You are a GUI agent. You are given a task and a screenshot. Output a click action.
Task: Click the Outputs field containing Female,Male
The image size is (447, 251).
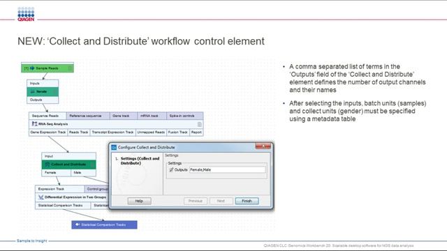227,169
